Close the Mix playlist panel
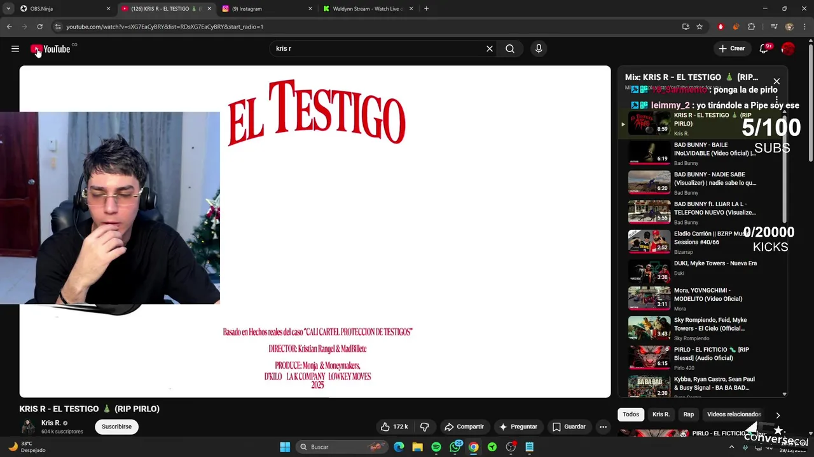The image size is (814, 457). coord(776,81)
